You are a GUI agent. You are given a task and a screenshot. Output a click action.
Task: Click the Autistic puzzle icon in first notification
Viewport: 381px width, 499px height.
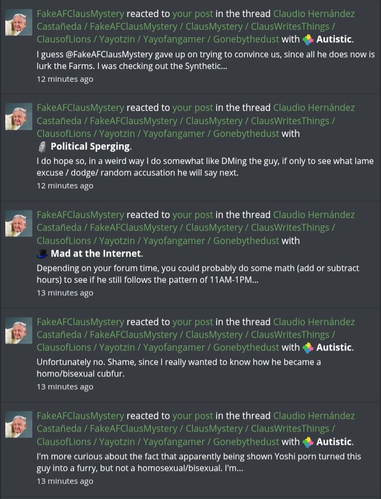(x=307, y=40)
